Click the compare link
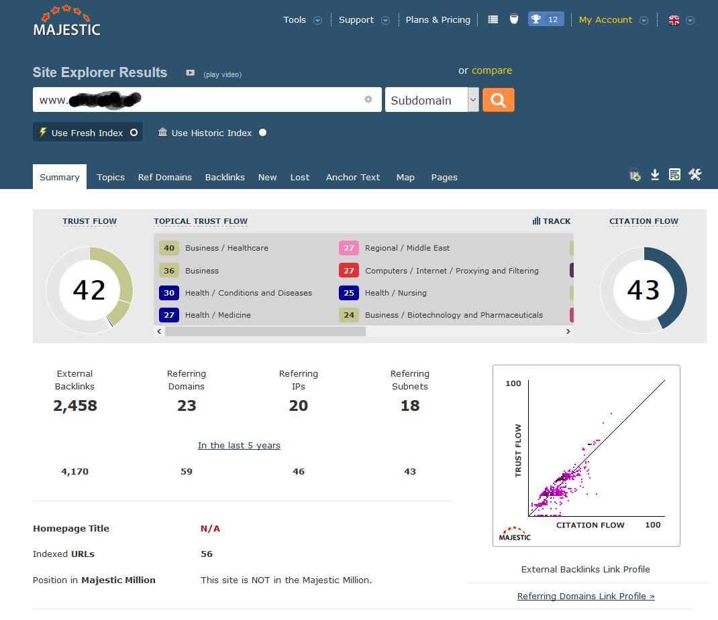 click(492, 70)
